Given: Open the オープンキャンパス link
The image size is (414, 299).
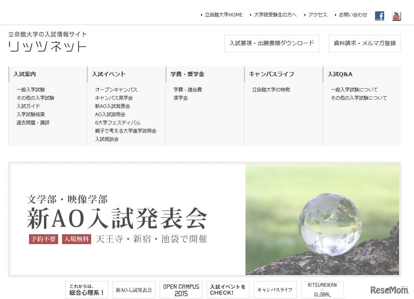Looking at the screenshot, I should [x=116, y=89].
